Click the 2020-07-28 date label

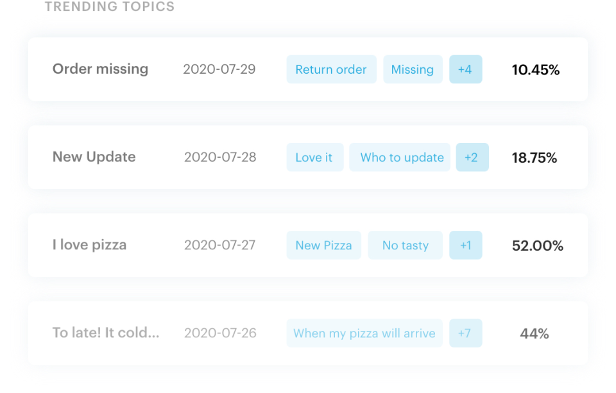coord(220,157)
